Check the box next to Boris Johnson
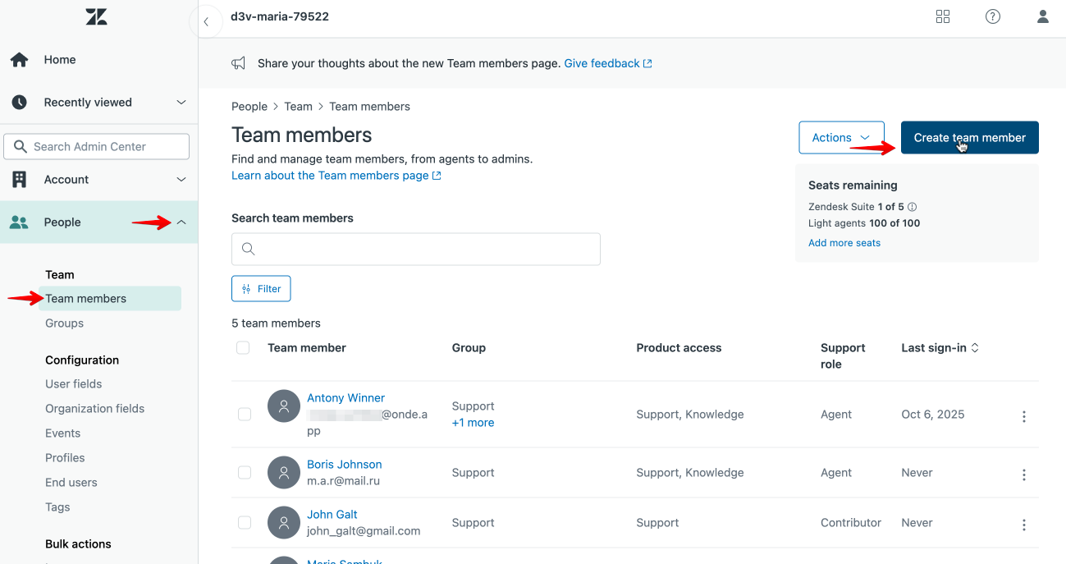This screenshot has height=564, width=1066. click(x=245, y=473)
